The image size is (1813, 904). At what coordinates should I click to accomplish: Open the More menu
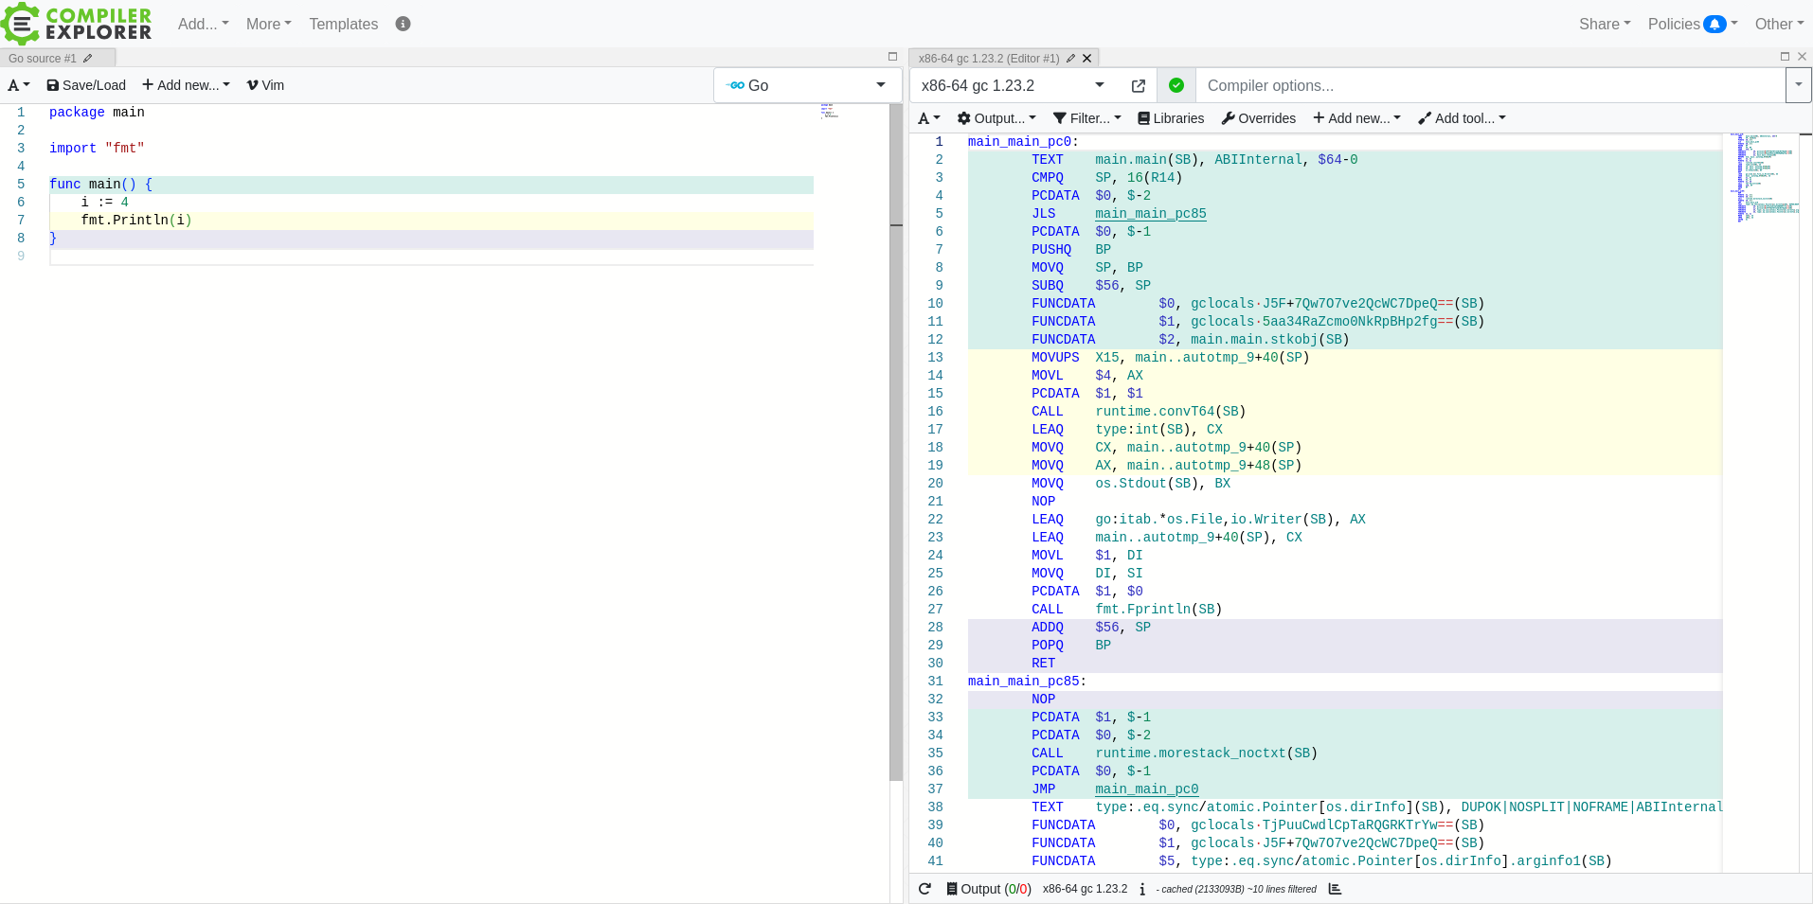coord(268,24)
